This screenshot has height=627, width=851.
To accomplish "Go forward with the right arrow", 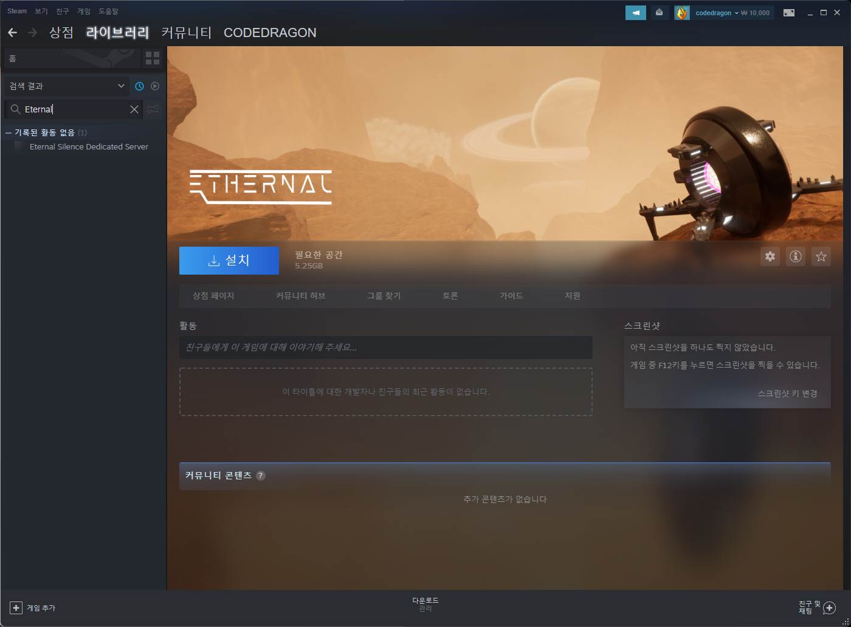I will point(33,32).
